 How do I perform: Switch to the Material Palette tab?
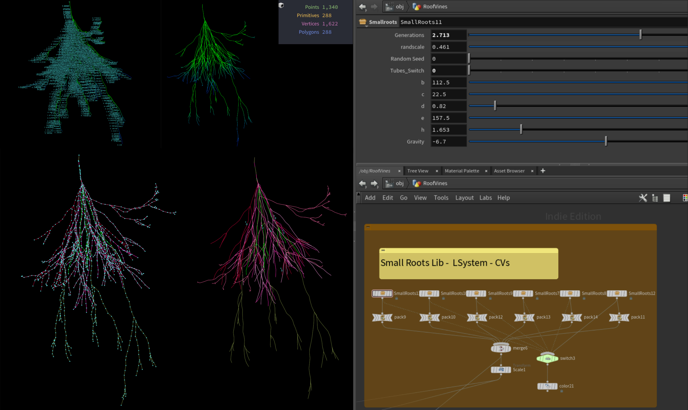pyautogui.click(x=462, y=171)
